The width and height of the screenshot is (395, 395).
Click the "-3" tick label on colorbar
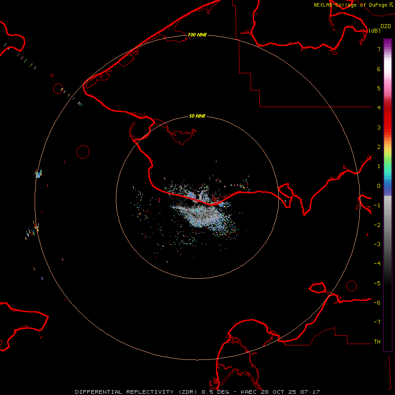click(377, 244)
